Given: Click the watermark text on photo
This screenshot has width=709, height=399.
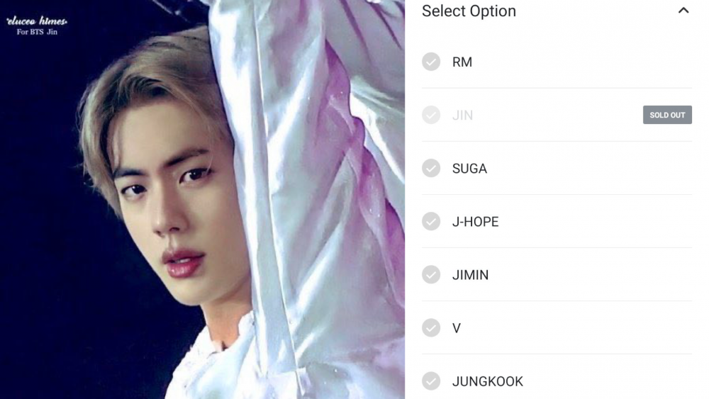Looking at the screenshot, I should tap(37, 21).
